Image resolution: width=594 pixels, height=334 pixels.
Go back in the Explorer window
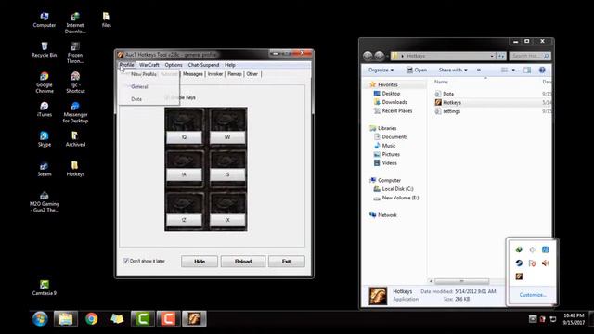(368, 56)
